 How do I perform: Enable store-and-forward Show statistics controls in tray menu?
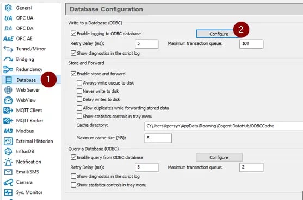tap(79, 117)
